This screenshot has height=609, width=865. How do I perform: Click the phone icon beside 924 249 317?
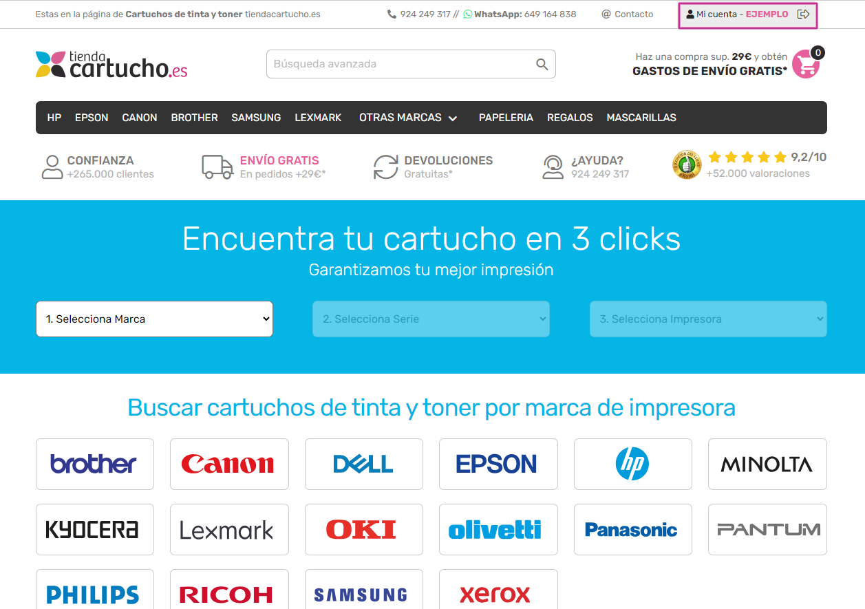[392, 14]
